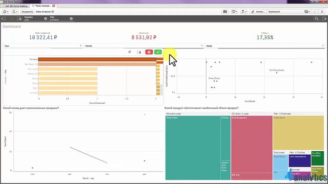Click the Dashboard sheet title

pyautogui.click(x=12, y=27)
